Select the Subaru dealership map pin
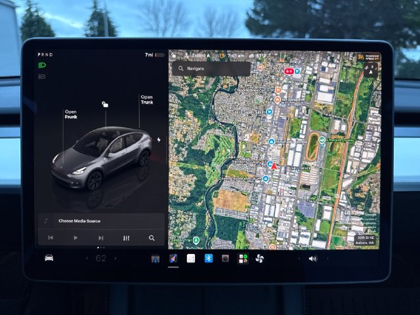420x315 pixels. 270,163
